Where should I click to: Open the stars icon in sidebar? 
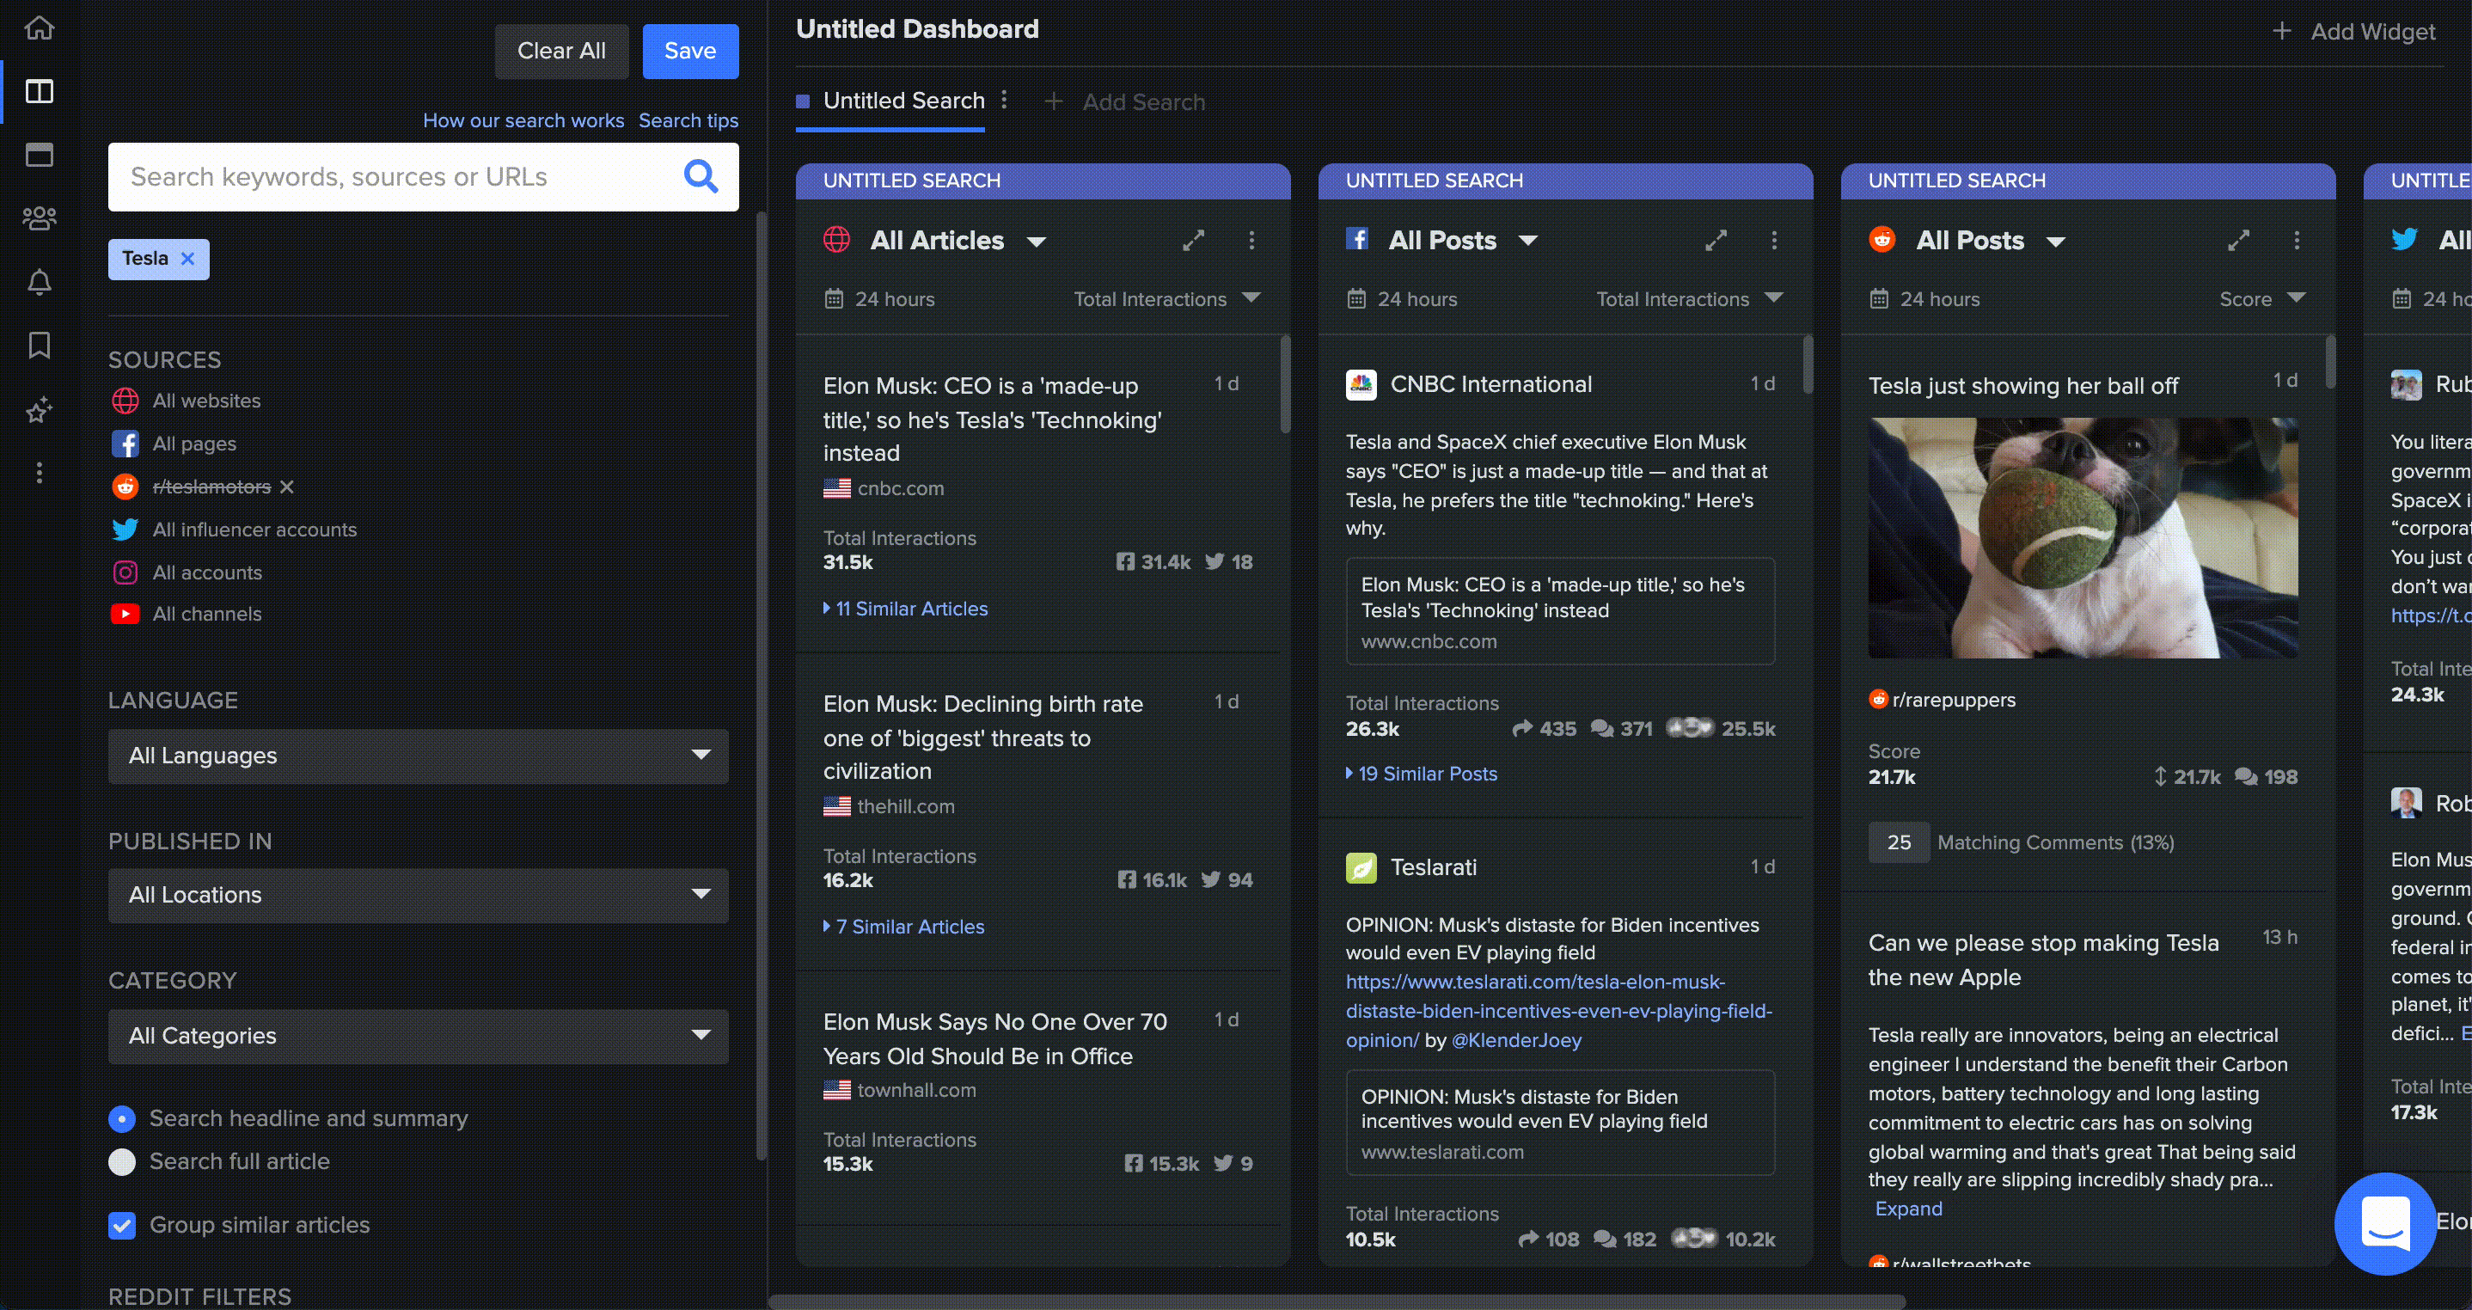pos(40,410)
